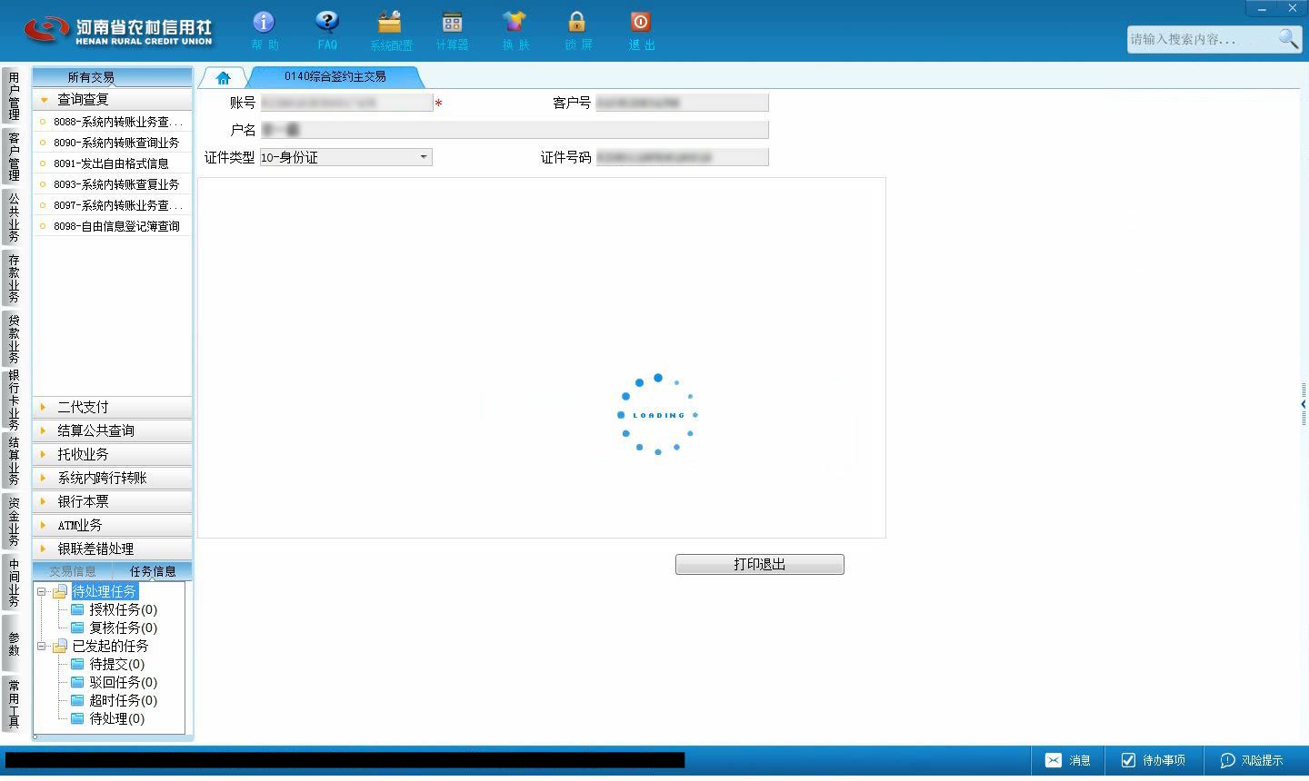Click the 已发起的任务 folder icon

(x=60, y=646)
